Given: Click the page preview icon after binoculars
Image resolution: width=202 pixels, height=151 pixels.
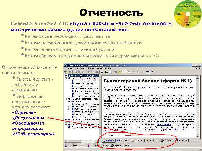Looking at the screenshot, I should [110, 72].
